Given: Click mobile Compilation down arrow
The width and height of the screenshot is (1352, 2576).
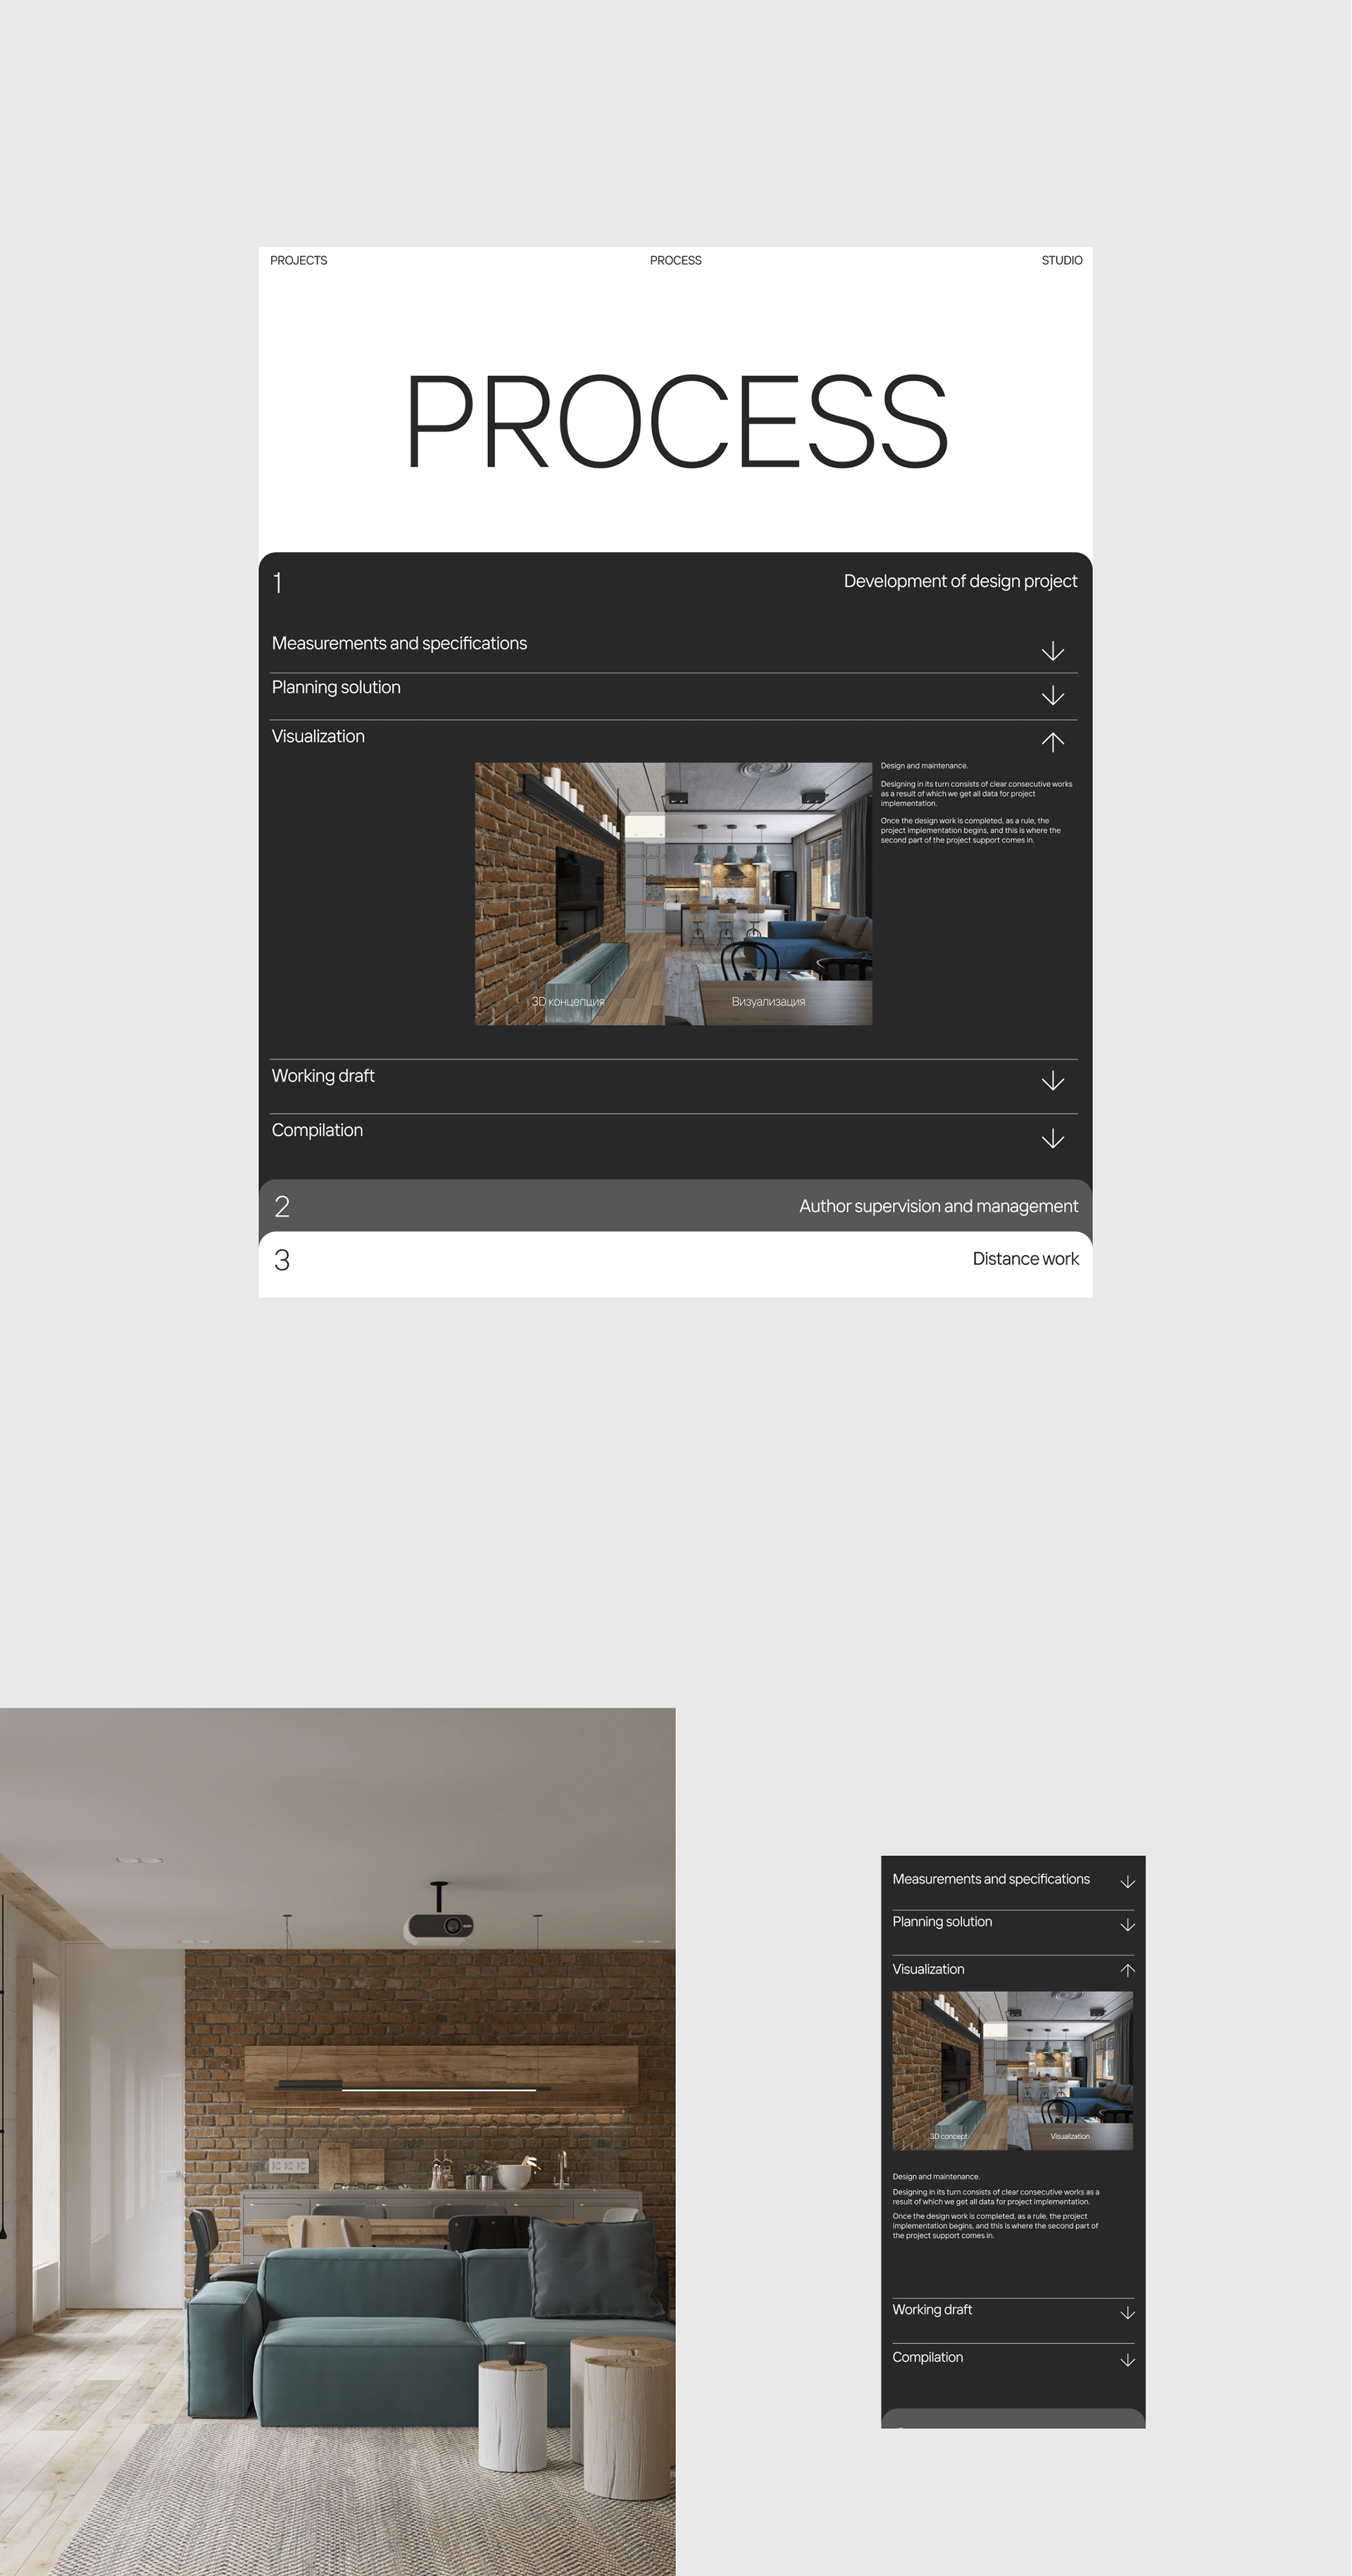Looking at the screenshot, I should pos(1127,2360).
